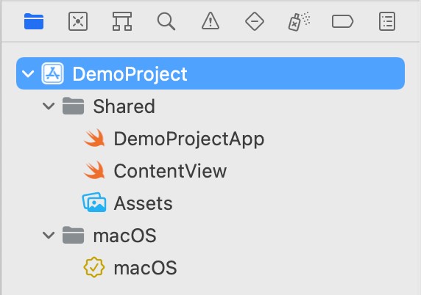Click the DemoProject app blueprint icon
This screenshot has height=295, width=421.
(x=53, y=73)
